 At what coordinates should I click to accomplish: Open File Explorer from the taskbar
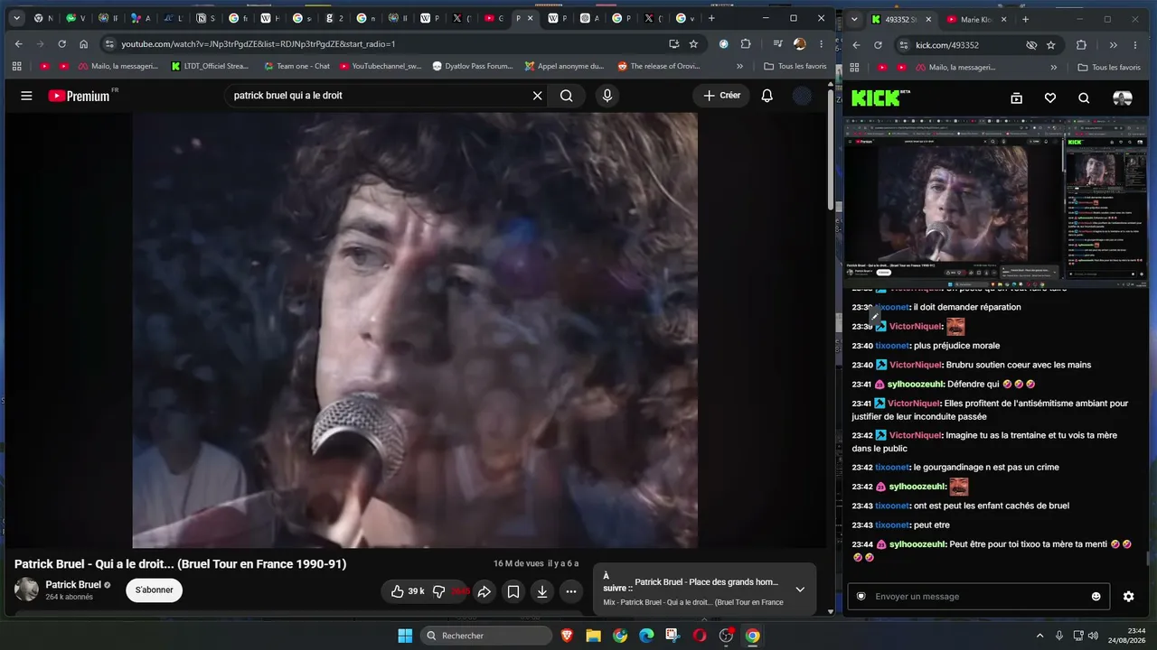(593, 636)
